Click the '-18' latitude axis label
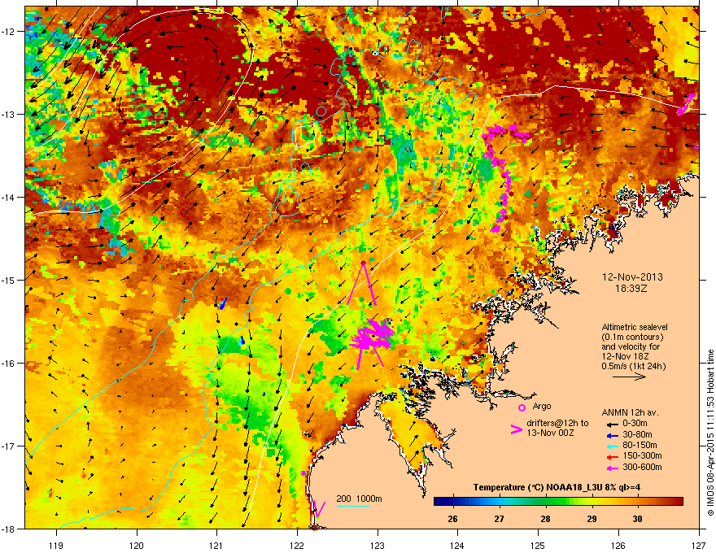716x553 pixels. [9, 529]
